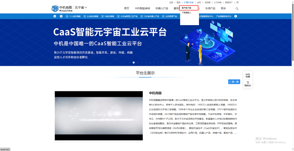Click the 注册 link in the top bar

(171, 2)
